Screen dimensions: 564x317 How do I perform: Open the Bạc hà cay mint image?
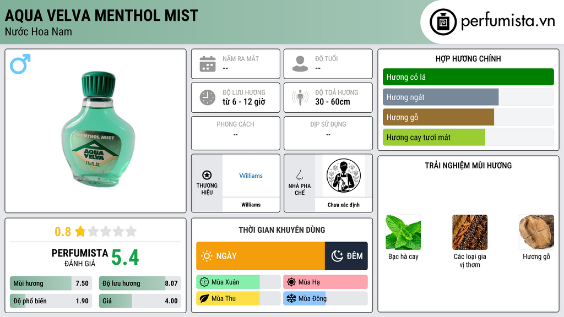point(403,232)
